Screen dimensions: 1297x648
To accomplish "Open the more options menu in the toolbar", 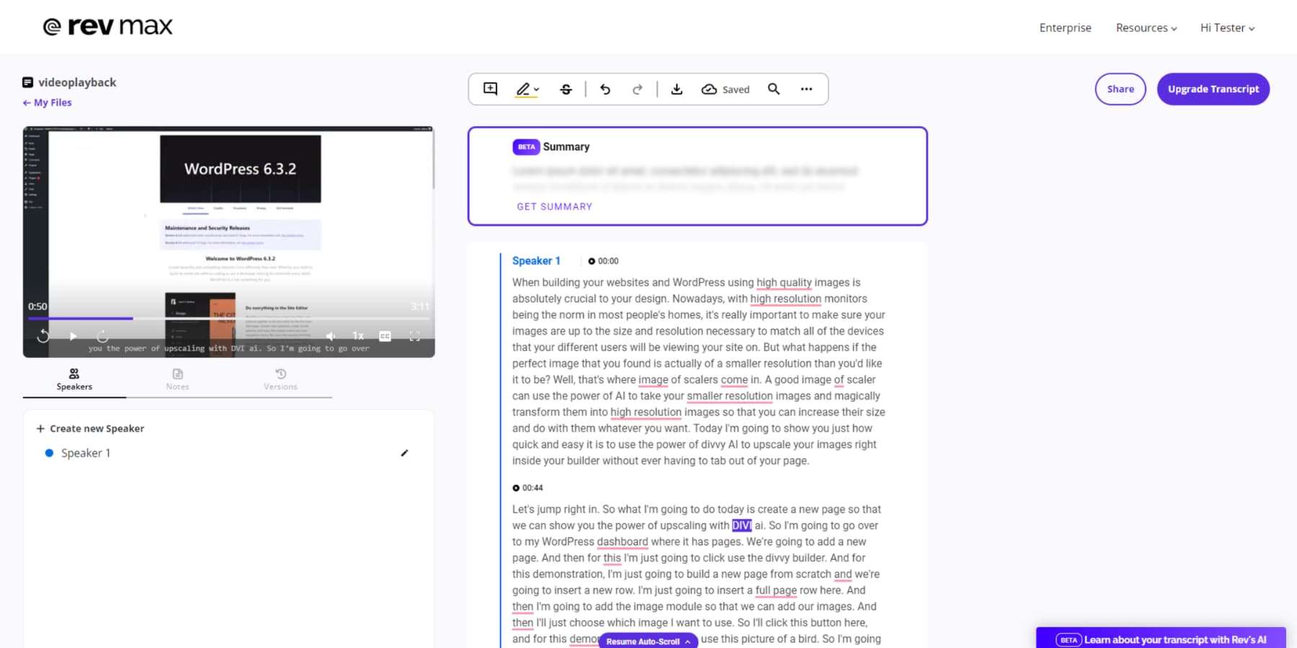I will 806,89.
